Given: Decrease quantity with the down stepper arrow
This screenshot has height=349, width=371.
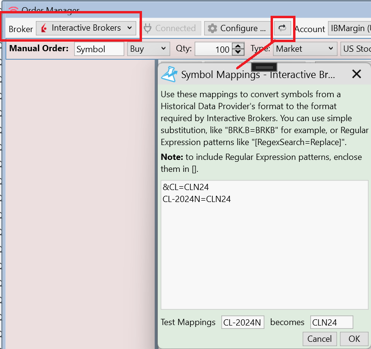Looking at the screenshot, I should 238,52.
